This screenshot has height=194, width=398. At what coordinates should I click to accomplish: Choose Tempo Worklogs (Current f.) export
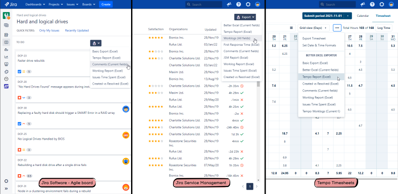click(321, 111)
